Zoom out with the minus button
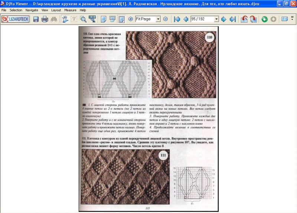 tap(165, 19)
